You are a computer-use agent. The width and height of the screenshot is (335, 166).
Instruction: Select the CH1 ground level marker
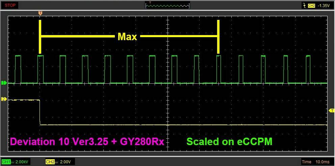click(4, 83)
